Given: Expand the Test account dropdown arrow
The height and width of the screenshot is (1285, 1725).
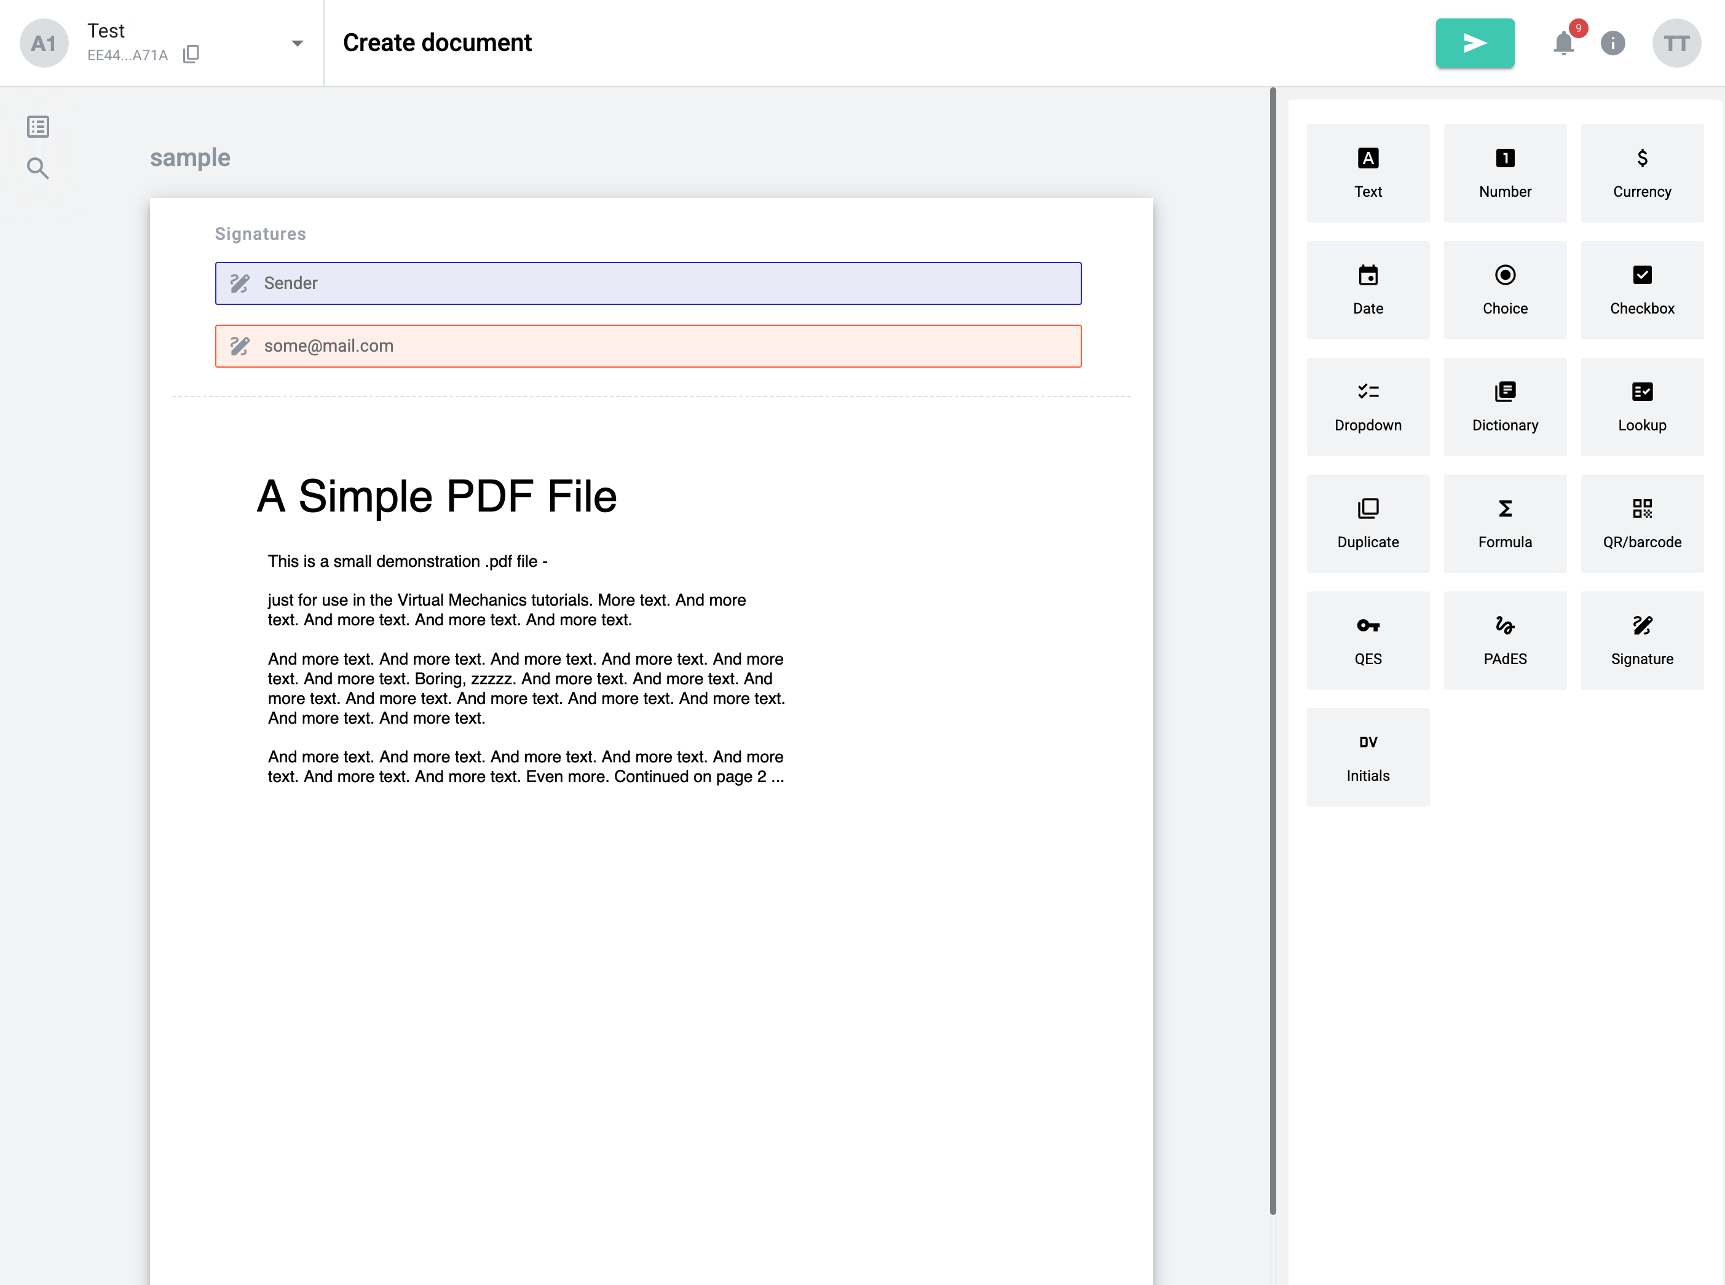Looking at the screenshot, I should click(297, 44).
